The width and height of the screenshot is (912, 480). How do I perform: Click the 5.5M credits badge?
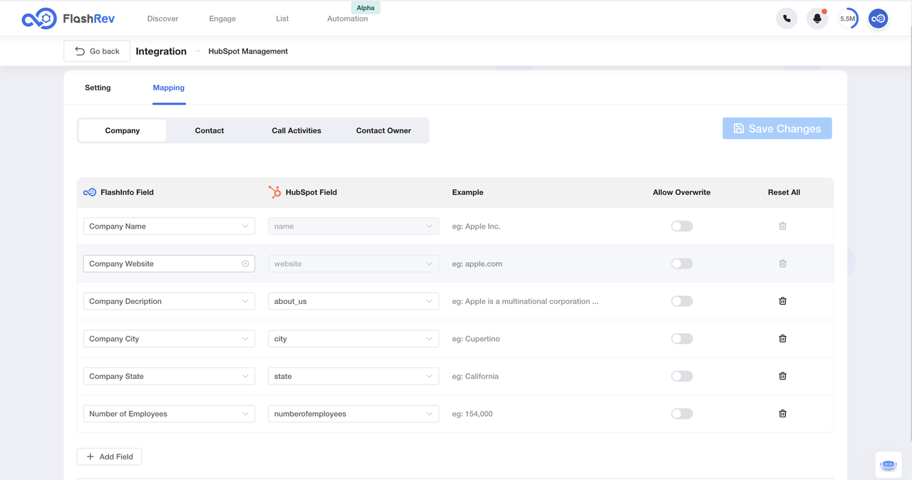tap(847, 18)
